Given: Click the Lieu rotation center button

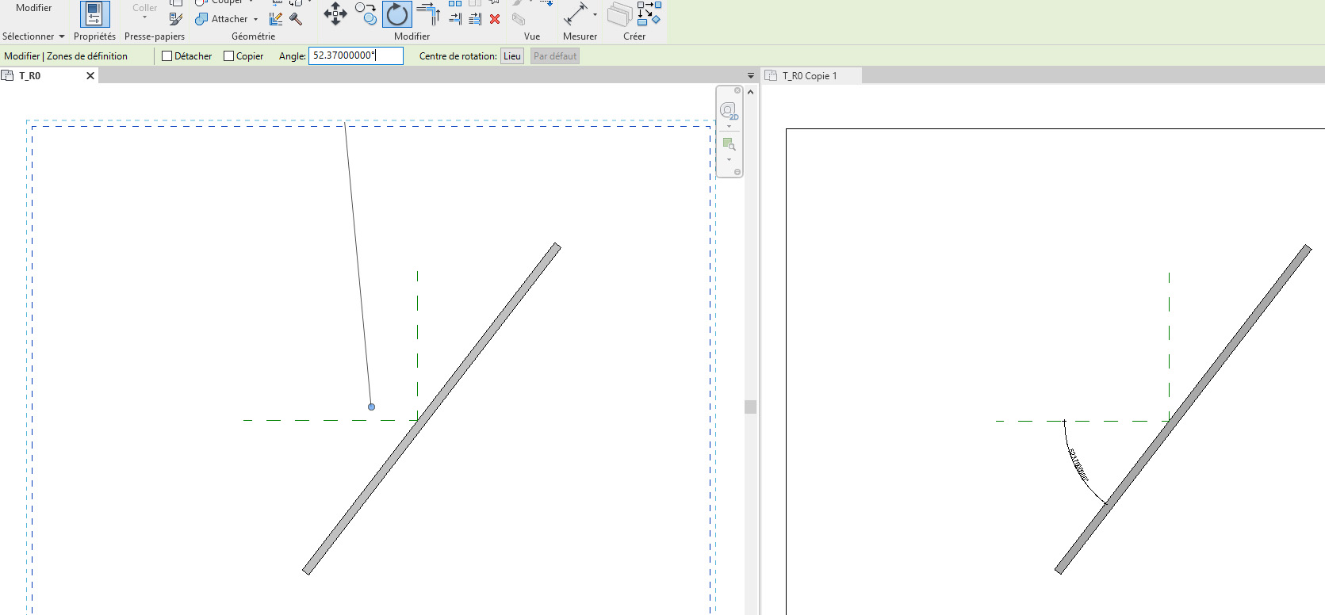Looking at the screenshot, I should [x=512, y=56].
